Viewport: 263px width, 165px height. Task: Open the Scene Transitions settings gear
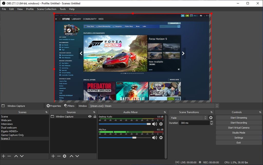pos(211,117)
